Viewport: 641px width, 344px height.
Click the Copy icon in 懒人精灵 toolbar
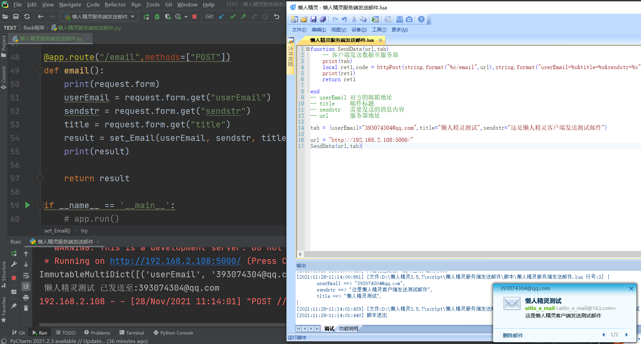(363, 20)
